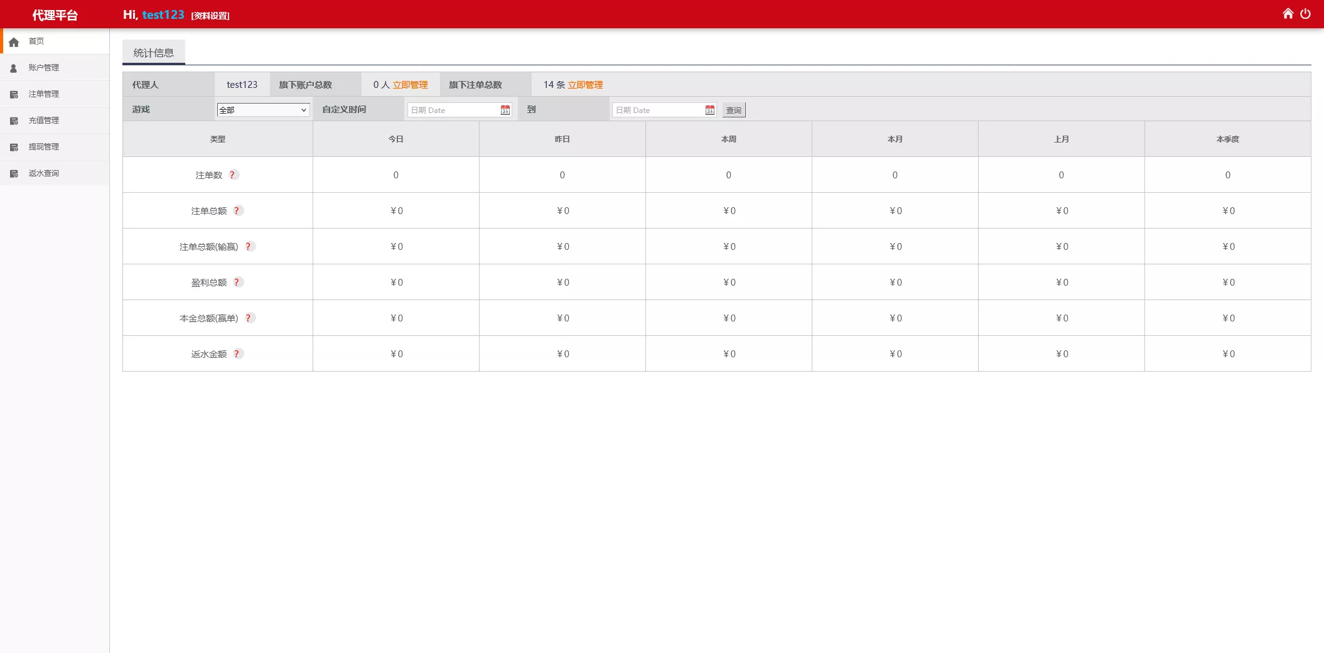Click the question mark next to 返水金额
Viewport: 1324px width, 653px height.
[x=237, y=354]
